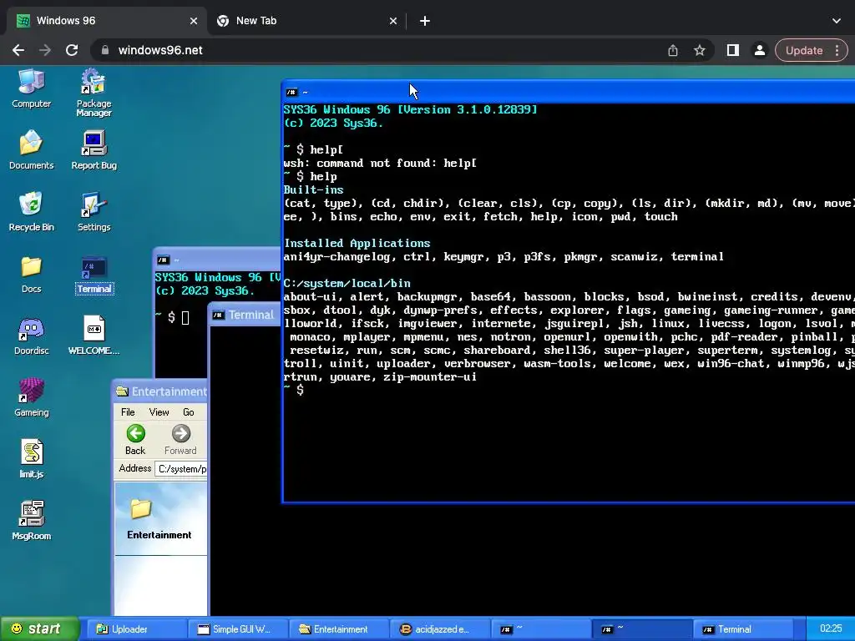
Task: Open the File menu in Entertainment window
Action: (x=128, y=412)
